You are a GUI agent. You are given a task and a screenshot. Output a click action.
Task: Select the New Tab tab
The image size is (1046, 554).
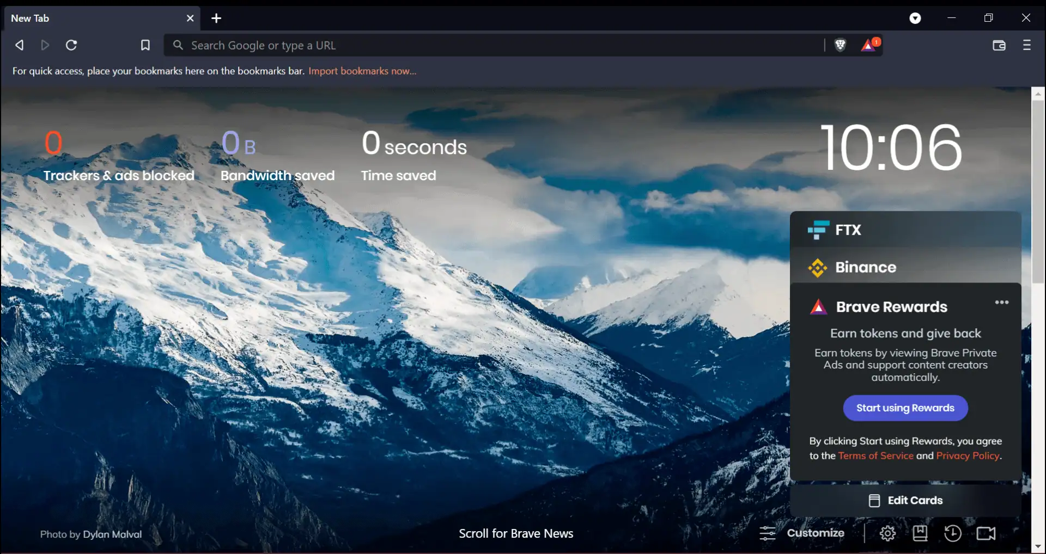click(102, 18)
